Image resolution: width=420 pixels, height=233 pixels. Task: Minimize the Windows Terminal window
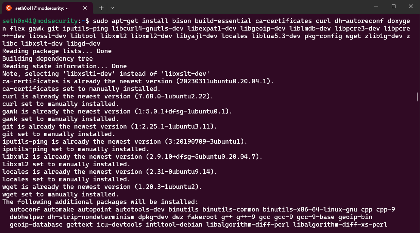[x=376, y=7]
